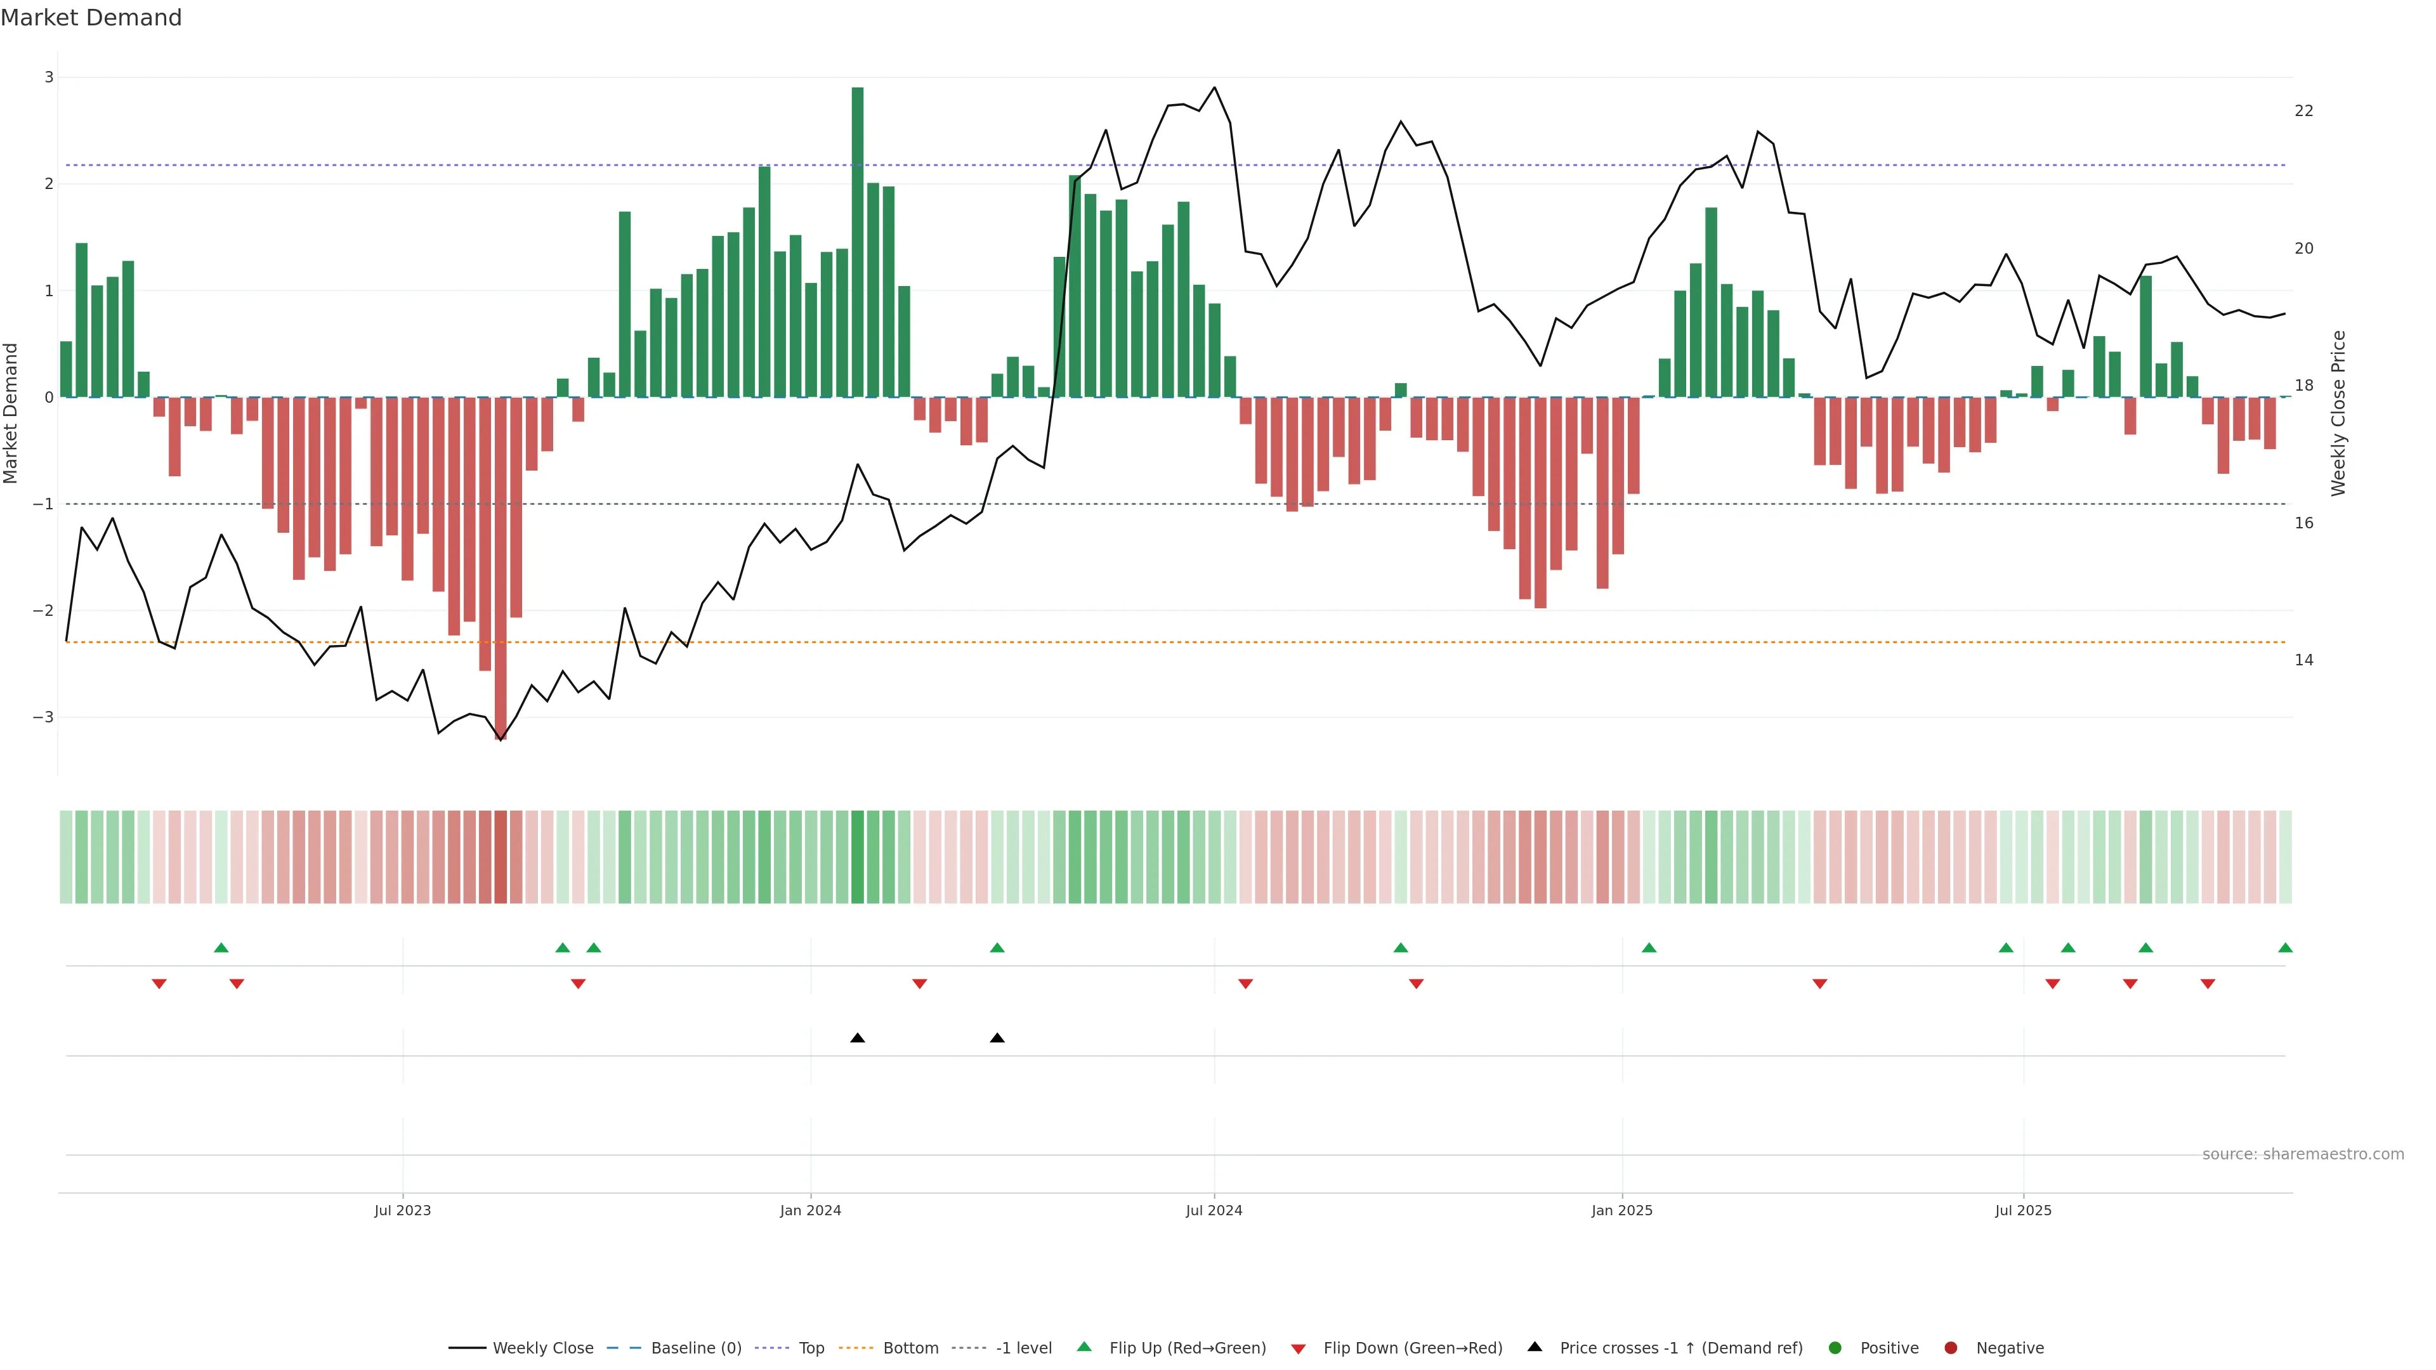Viewport: 2436px width, 1370px height.
Task: Click the leftmost red Flip Down triangle marker
Action: tap(159, 984)
